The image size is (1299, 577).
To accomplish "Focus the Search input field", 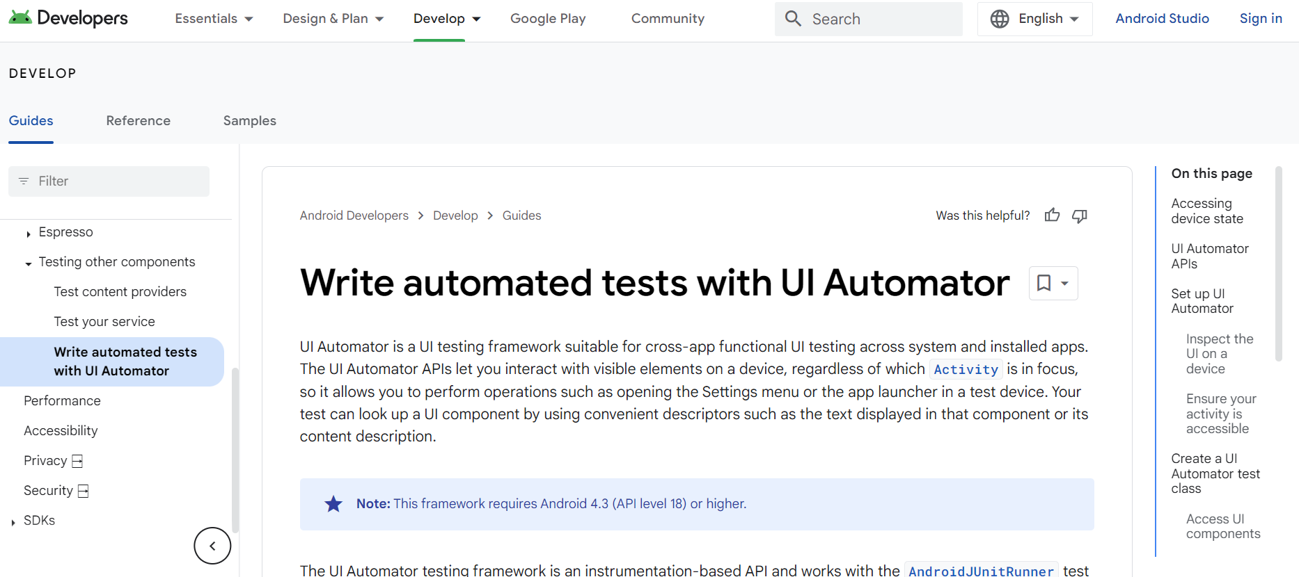I will [x=869, y=19].
